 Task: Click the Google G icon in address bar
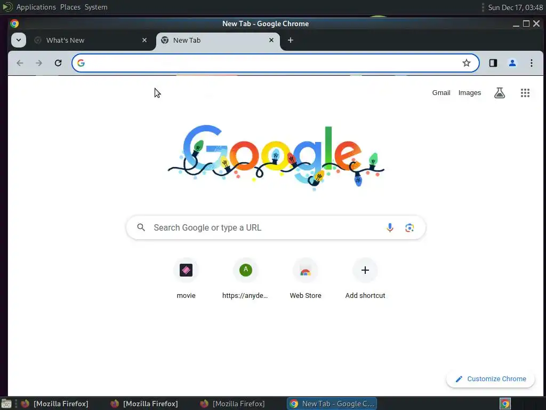pos(81,63)
